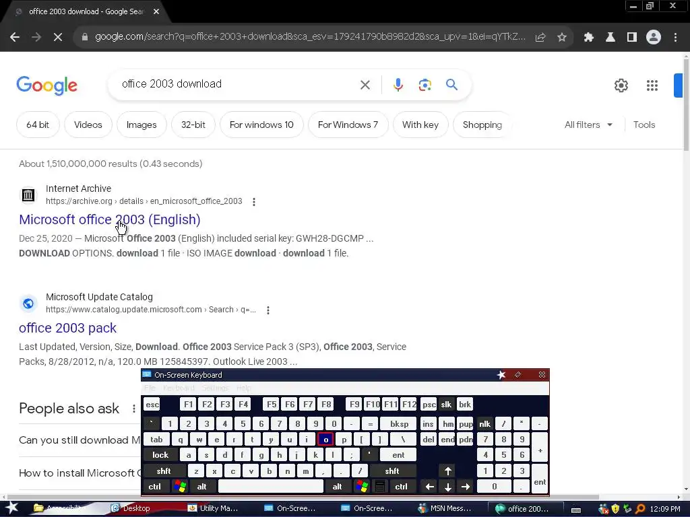Open the Chrome profile avatar

(x=654, y=38)
